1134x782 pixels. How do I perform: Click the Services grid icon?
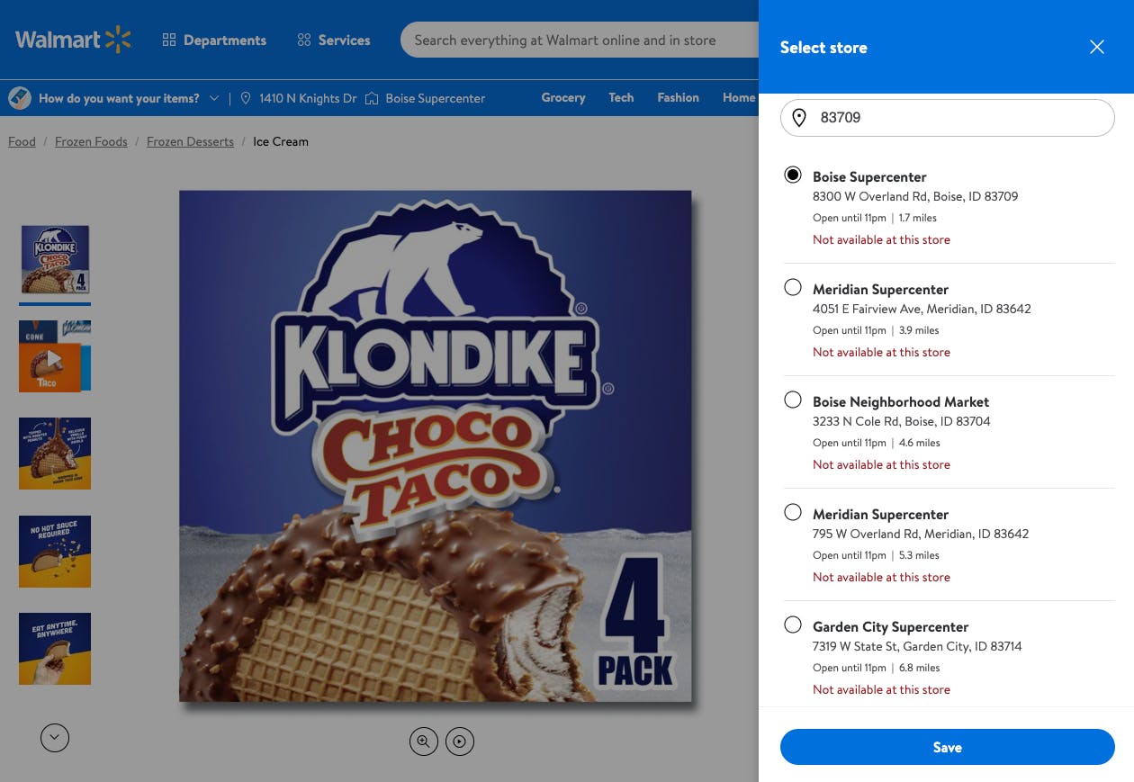pyautogui.click(x=304, y=40)
